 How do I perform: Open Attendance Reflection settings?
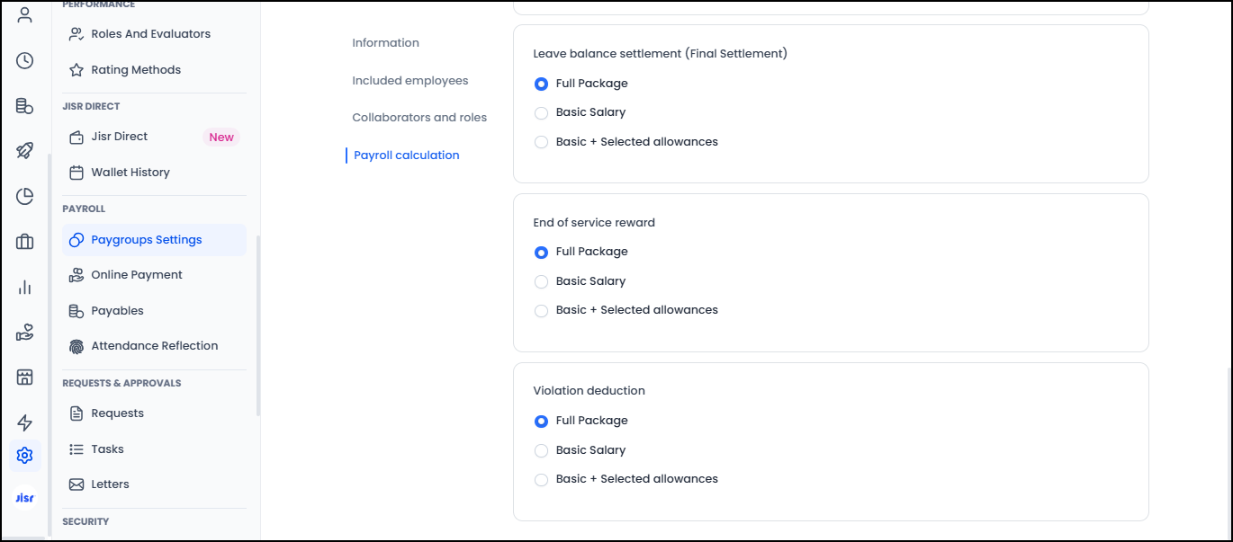154,346
